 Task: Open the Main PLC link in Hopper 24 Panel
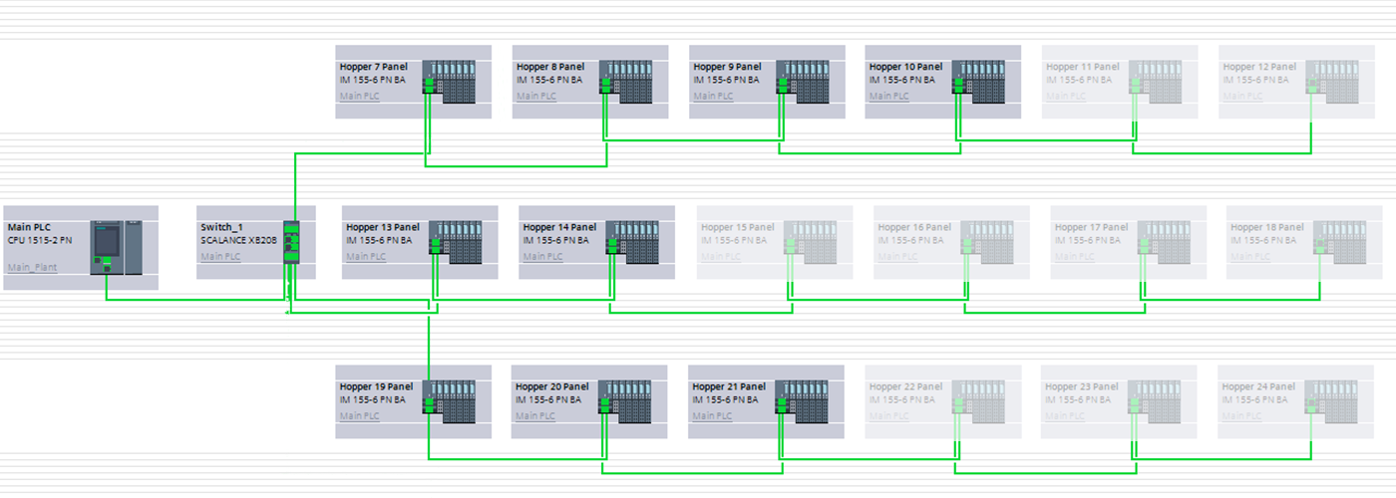click(x=1241, y=416)
